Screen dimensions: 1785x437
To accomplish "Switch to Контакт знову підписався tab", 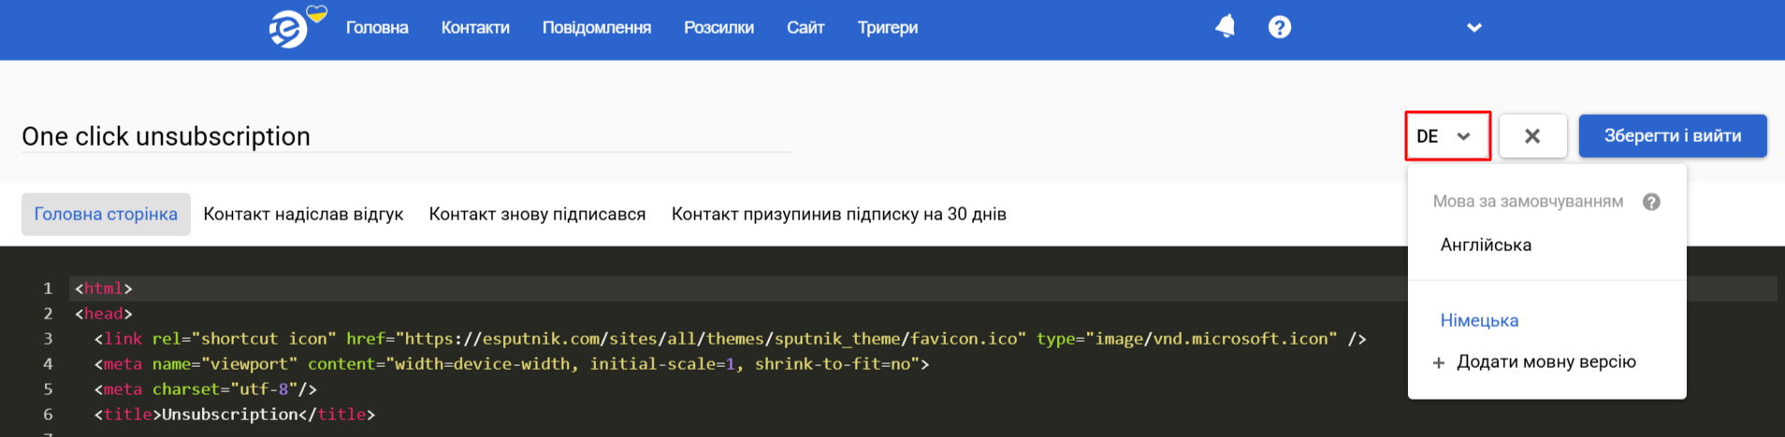I will pos(537,214).
